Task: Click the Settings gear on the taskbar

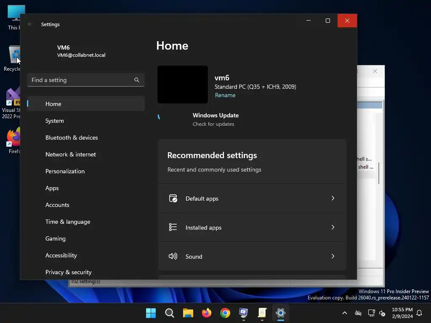Action: [281, 313]
